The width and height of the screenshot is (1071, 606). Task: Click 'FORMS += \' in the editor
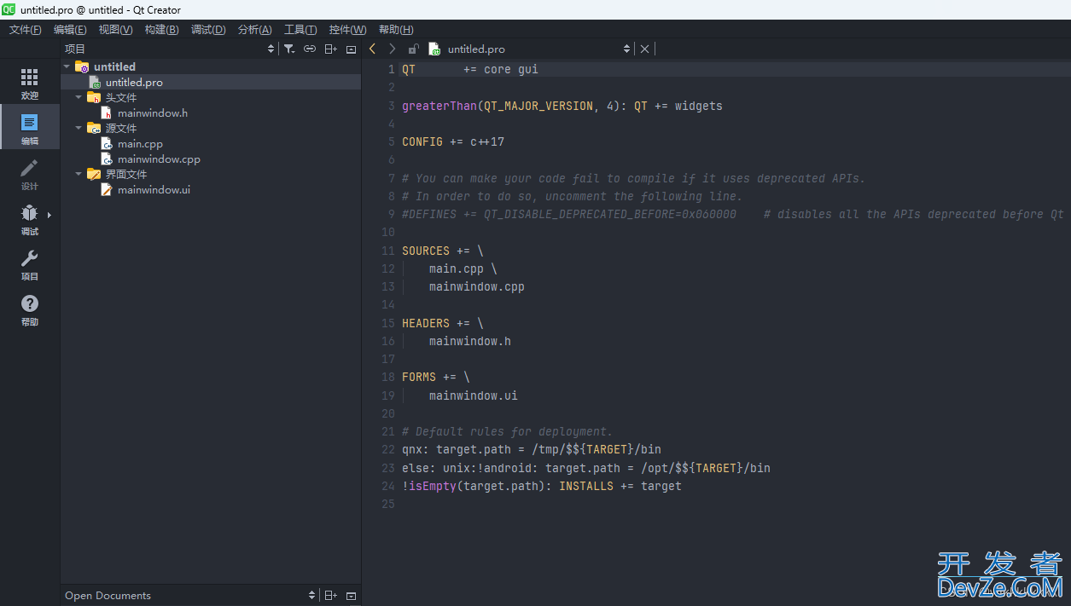(x=436, y=377)
